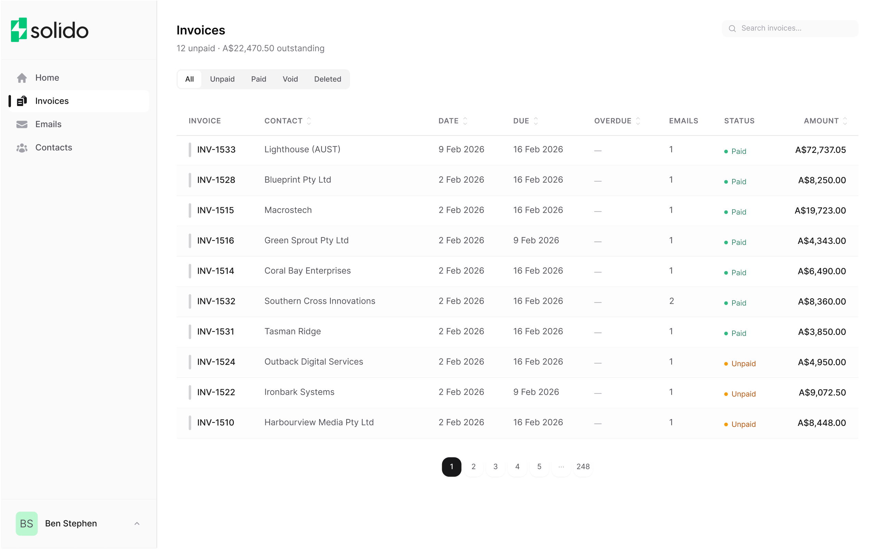Switch to the Unpaid filter tab

(x=222, y=79)
